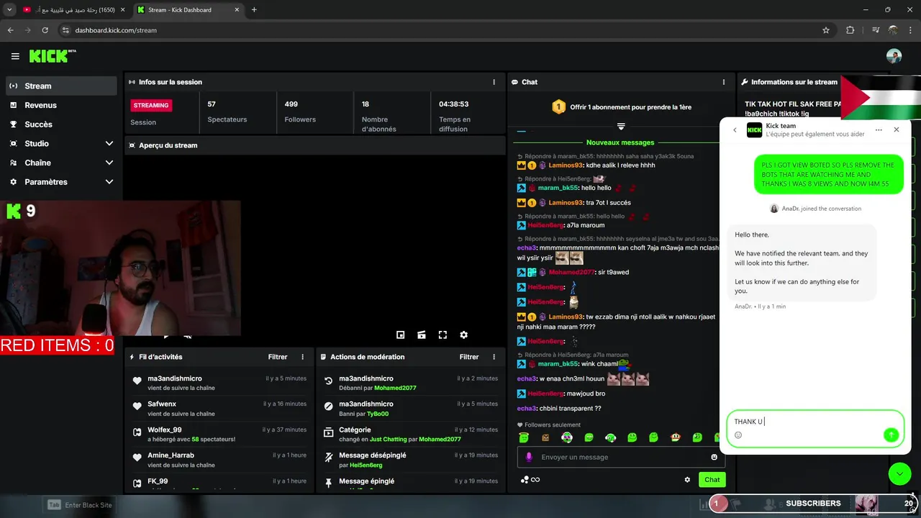Bookmark this page with the star icon
Image resolution: width=921 pixels, height=518 pixels.
pyautogui.click(x=826, y=30)
